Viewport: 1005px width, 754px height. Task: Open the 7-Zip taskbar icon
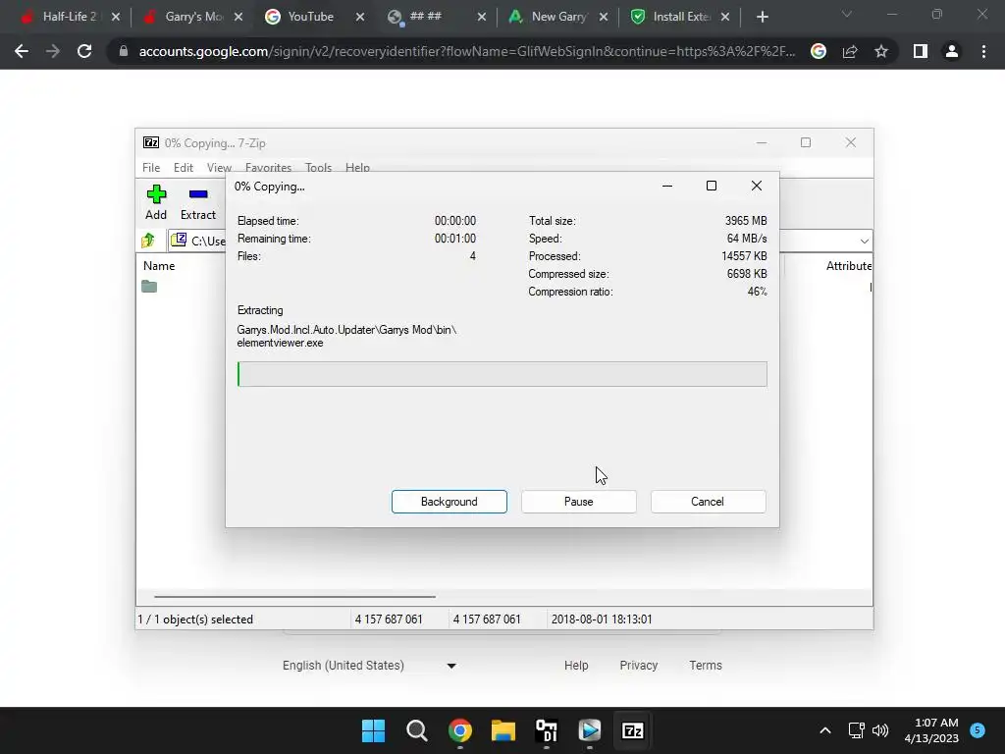(x=633, y=730)
